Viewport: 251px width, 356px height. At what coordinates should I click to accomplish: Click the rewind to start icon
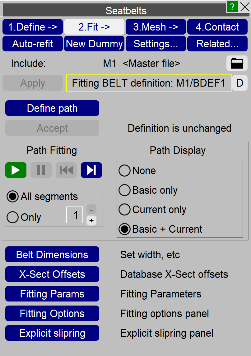tap(66, 170)
